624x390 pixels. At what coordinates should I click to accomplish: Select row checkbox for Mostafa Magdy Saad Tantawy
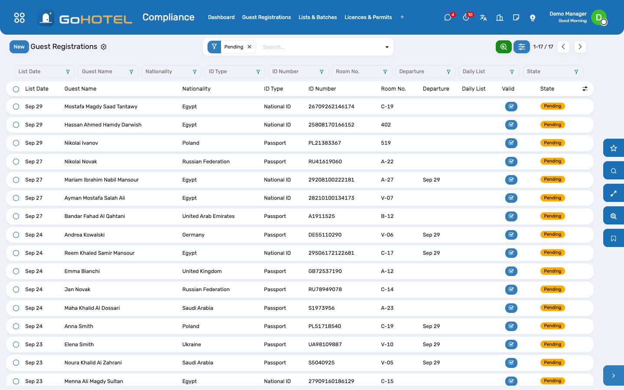click(16, 107)
